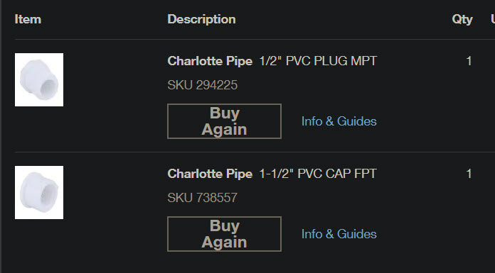The height and width of the screenshot is (273, 495).
Task: Select the Qty column header
Action: 462,20
